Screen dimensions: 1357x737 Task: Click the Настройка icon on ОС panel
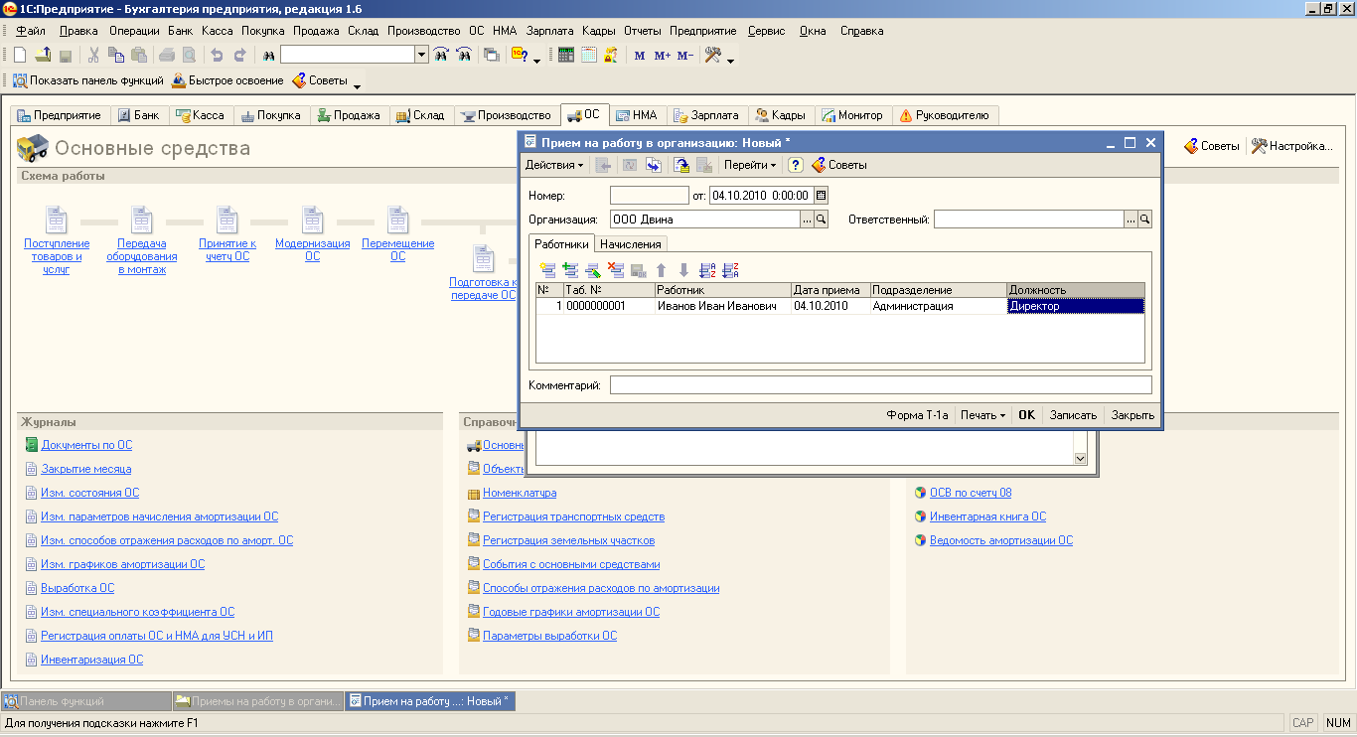[1291, 146]
